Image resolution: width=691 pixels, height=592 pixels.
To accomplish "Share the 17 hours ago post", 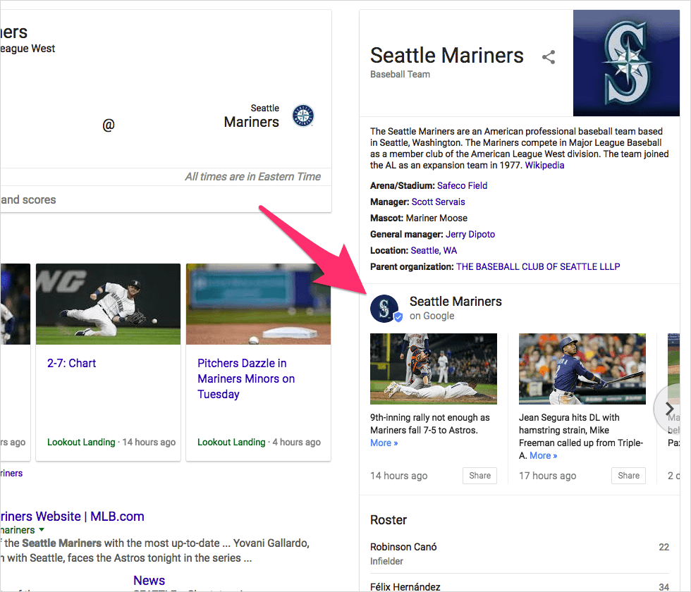I will tap(628, 475).
